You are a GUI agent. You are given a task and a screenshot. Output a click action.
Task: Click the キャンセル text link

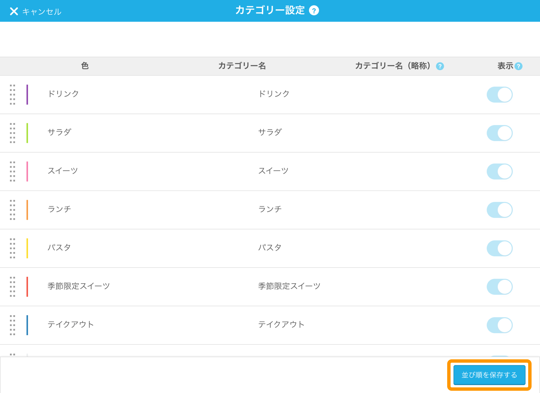pyautogui.click(x=42, y=12)
